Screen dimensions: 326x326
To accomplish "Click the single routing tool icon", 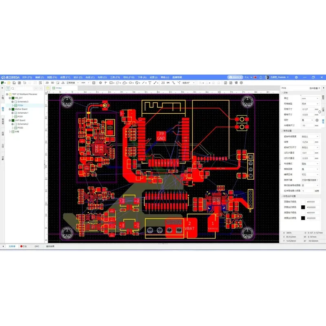I will pyautogui.click(x=174, y=83).
